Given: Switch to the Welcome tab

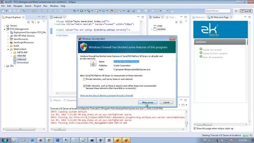Looking at the screenshot, I should click(198, 17).
